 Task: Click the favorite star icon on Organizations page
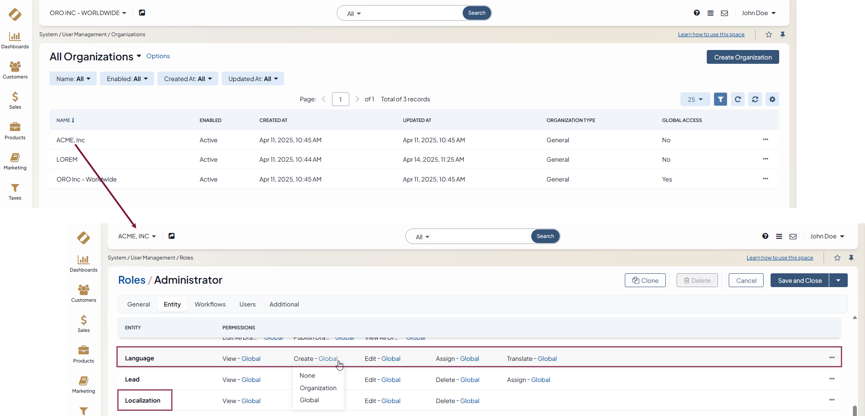768,34
